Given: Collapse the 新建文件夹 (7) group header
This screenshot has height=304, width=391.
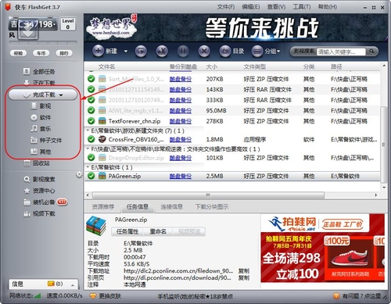Looking at the screenshot, I should (x=88, y=131).
